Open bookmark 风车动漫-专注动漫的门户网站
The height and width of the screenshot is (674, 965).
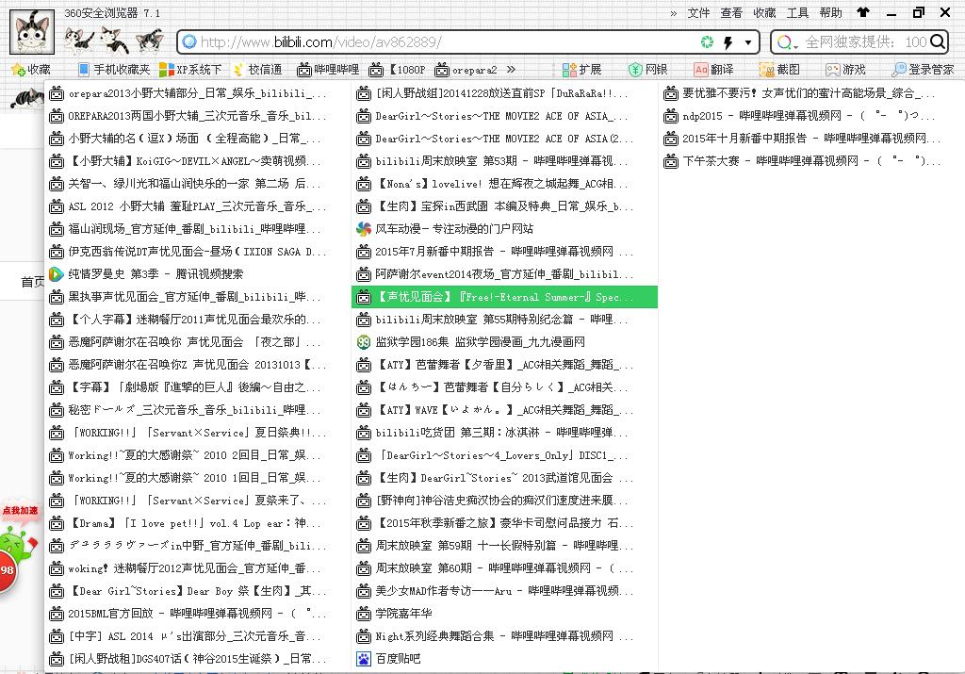pyautogui.click(x=505, y=229)
